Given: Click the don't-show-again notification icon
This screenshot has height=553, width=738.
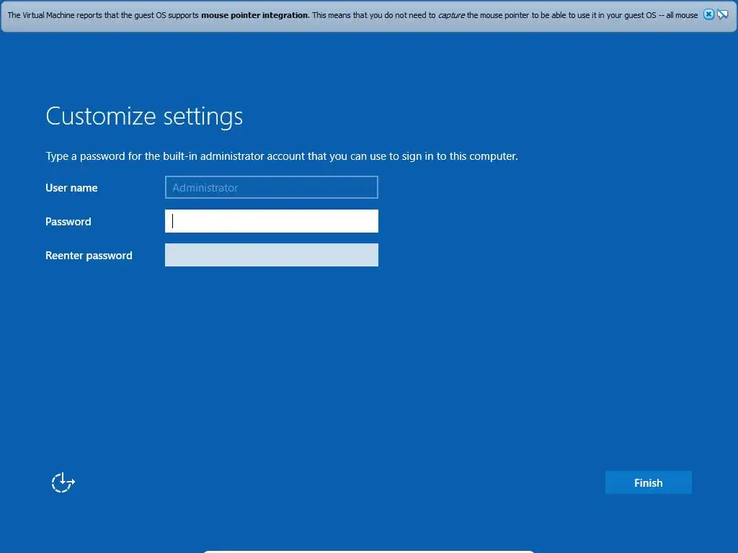Looking at the screenshot, I should coord(723,14).
